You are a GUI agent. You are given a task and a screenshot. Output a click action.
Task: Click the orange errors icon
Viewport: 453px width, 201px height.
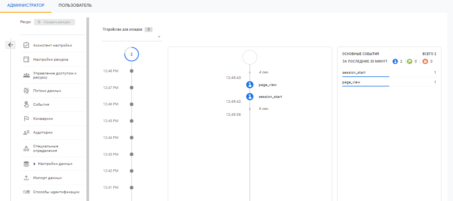(425, 61)
